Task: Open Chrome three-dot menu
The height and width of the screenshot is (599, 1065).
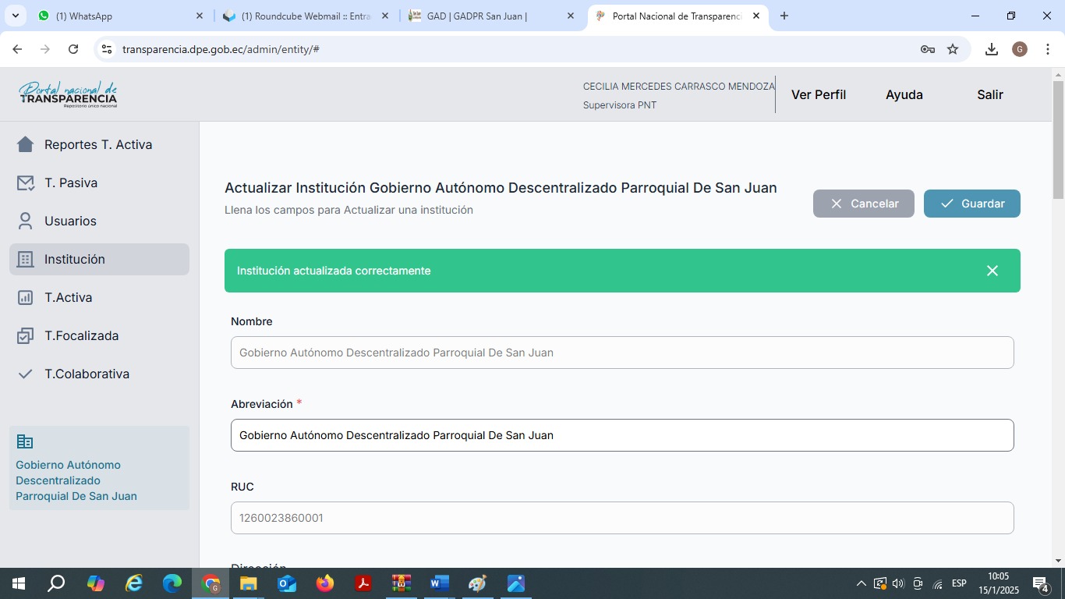Action: tap(1048, 49)
